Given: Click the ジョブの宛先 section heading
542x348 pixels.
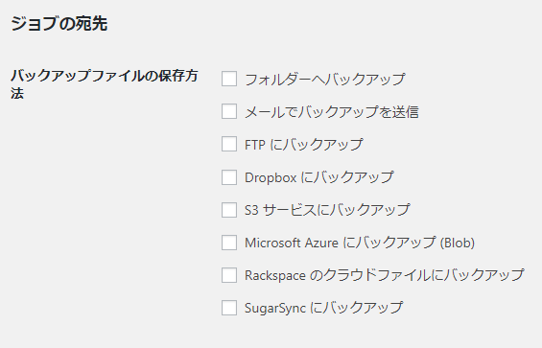Looking at the screenshot, I should point(59,24).
